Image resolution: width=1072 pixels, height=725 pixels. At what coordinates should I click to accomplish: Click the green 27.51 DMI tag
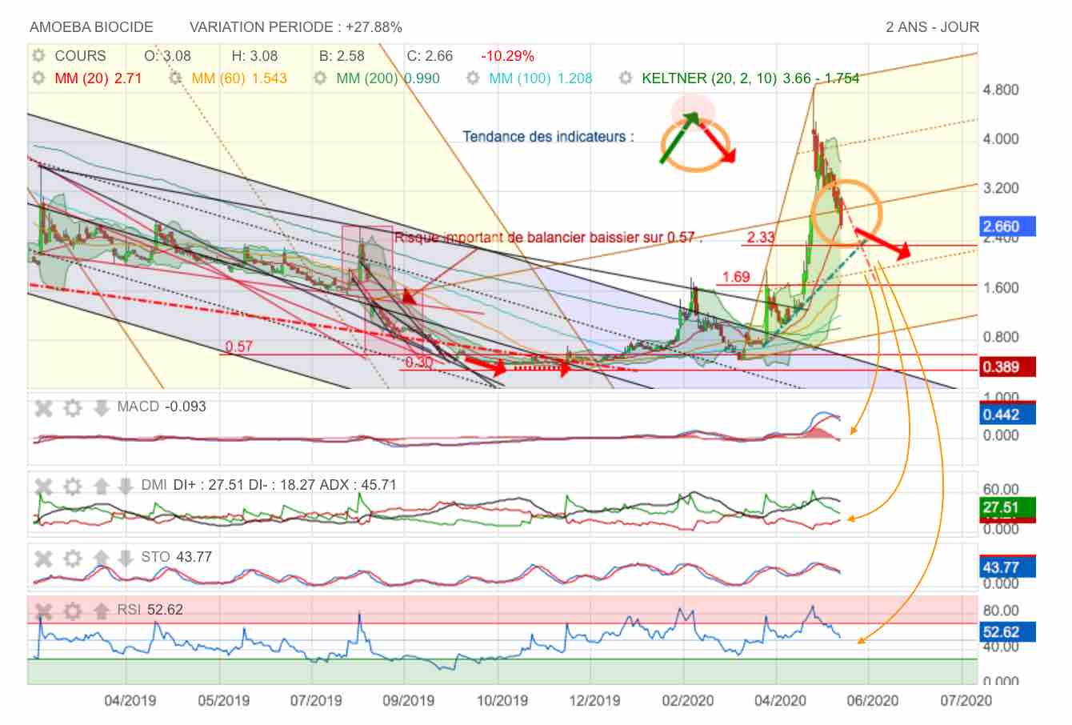click(x=1007, y=507)
